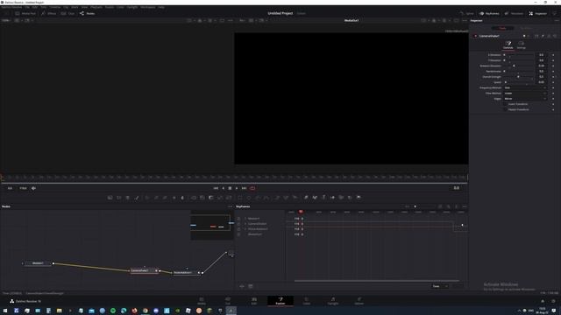Add a Background node from the toolbar
The image size is (561, 315).
pyautogui.click(x=110, y=198)
